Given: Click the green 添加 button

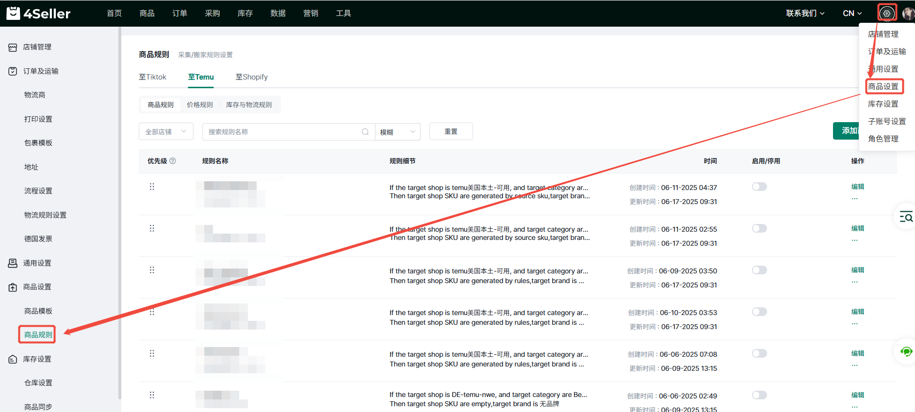Looking at the screenshot, I should 846,131.
